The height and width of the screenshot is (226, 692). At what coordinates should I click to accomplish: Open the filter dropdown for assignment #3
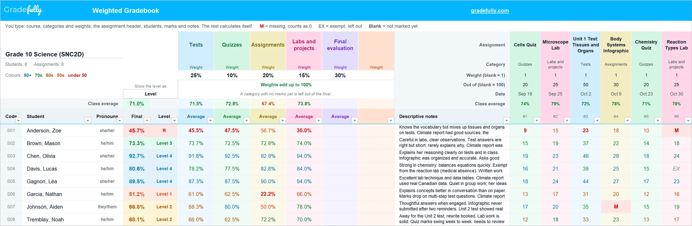click(597, 120)
